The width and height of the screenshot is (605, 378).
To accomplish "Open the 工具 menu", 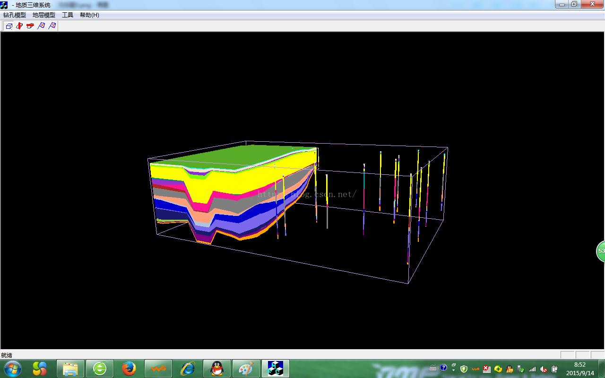I will click(x=68, y=15).
